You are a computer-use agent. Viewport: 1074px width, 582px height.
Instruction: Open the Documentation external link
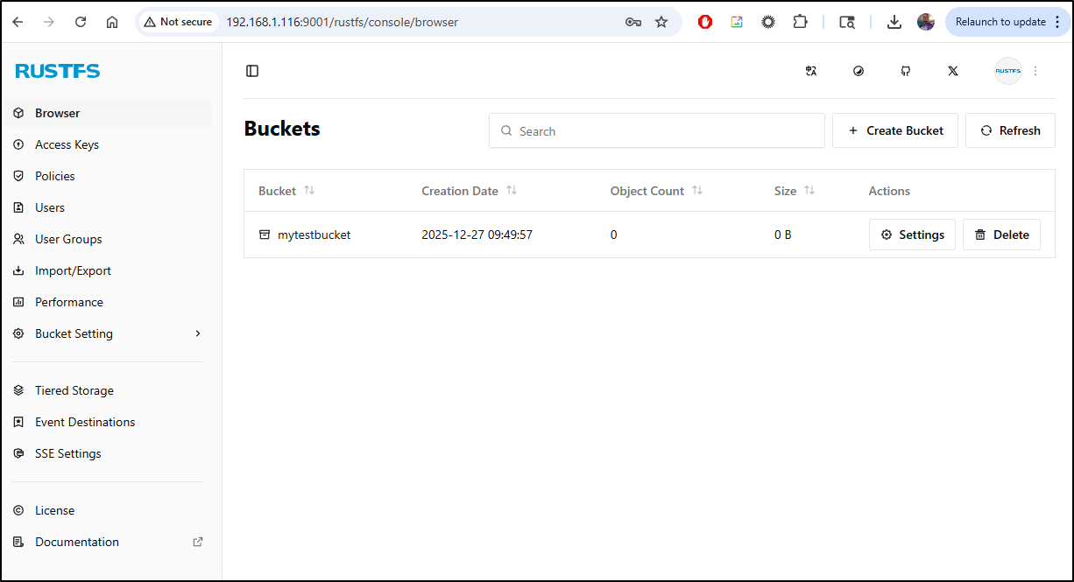coord(77,542)
